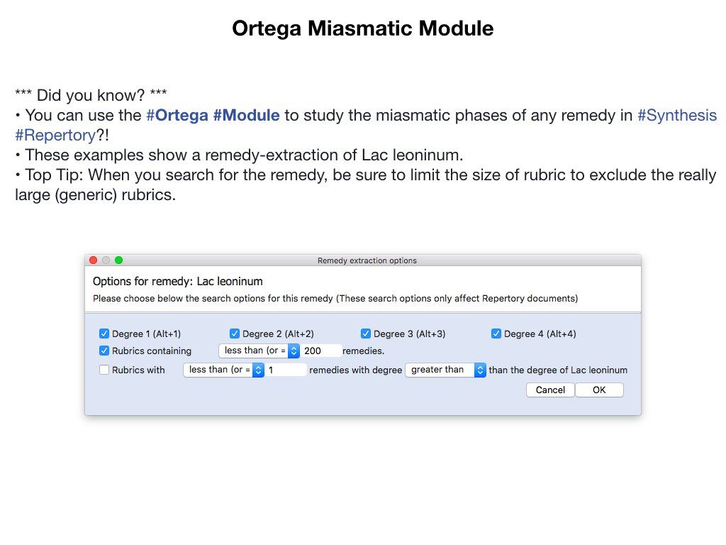Click the Cancel button

click(550, 390)
